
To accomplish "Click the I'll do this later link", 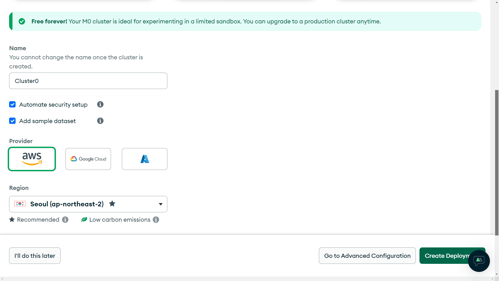I will click(35, 255).
